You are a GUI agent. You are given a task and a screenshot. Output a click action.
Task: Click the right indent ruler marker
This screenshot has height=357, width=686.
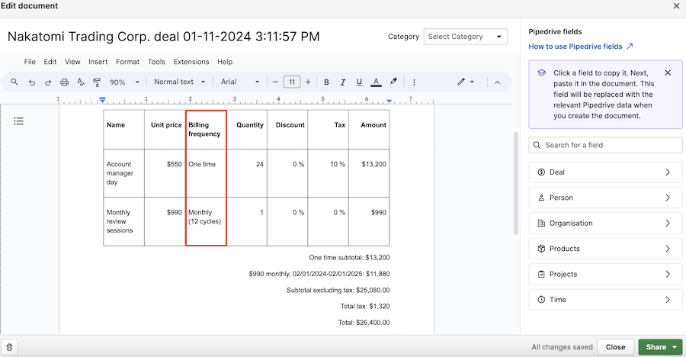(x=389, y=101)
